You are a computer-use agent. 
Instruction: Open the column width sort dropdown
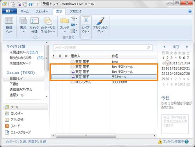click(74, 31)
